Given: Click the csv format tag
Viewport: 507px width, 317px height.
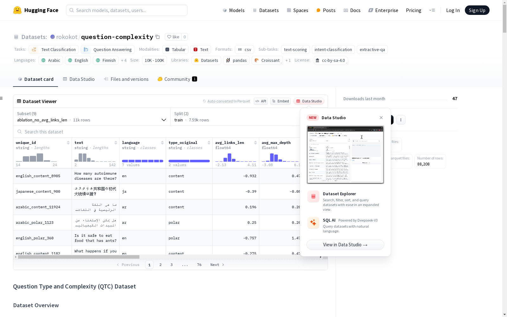Looking at the screenshot, I should pyautogui.click(x=244, y=49).
